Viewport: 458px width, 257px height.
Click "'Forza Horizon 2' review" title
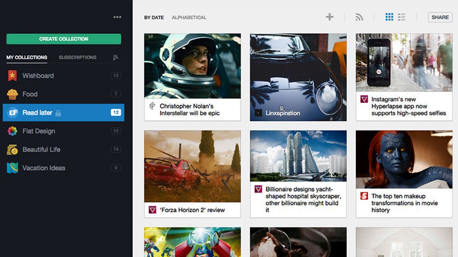pos(192,210)
